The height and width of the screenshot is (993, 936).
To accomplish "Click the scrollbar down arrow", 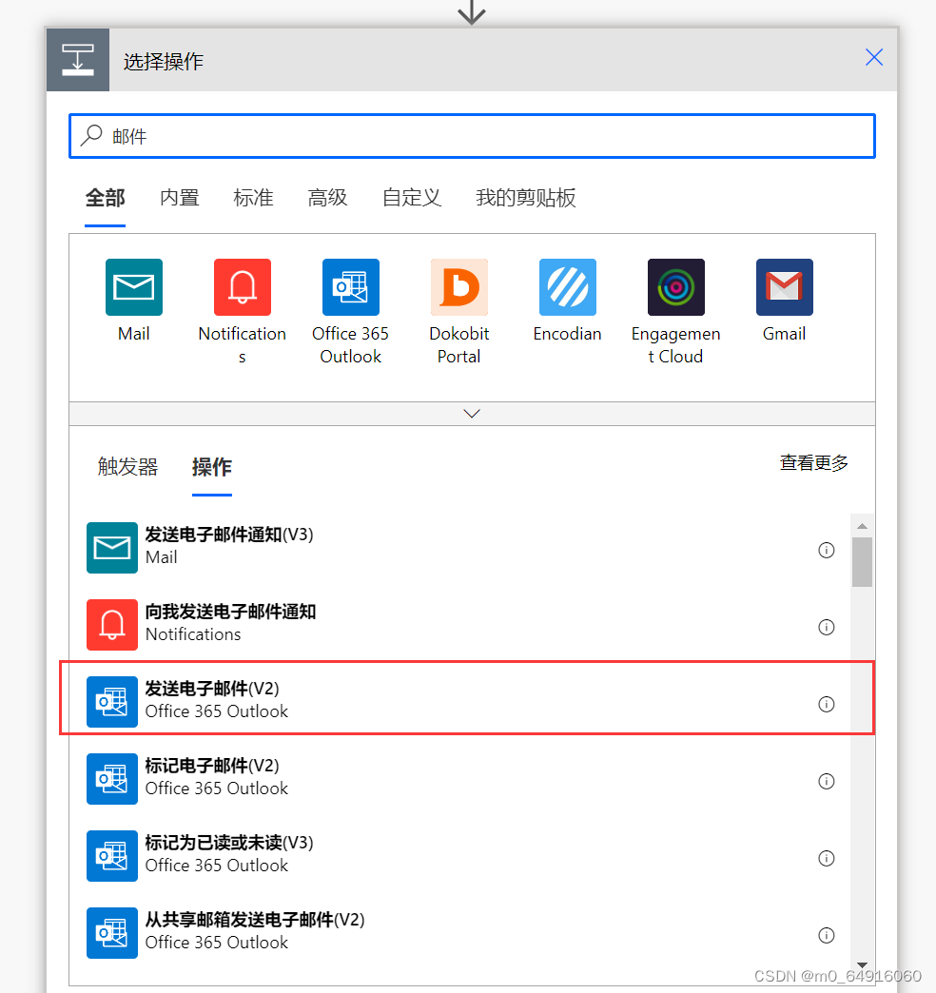I will click(x=862, y=964).
